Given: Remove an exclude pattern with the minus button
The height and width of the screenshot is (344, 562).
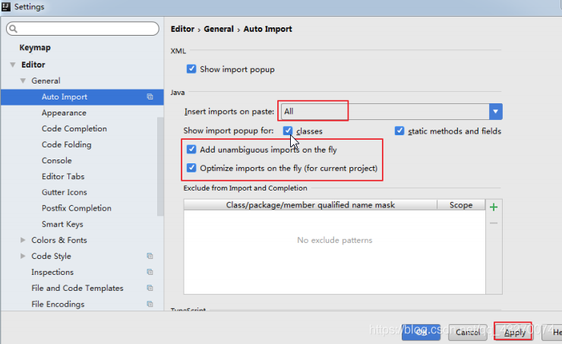Looking at the screenshot, I should pos(494,223).
